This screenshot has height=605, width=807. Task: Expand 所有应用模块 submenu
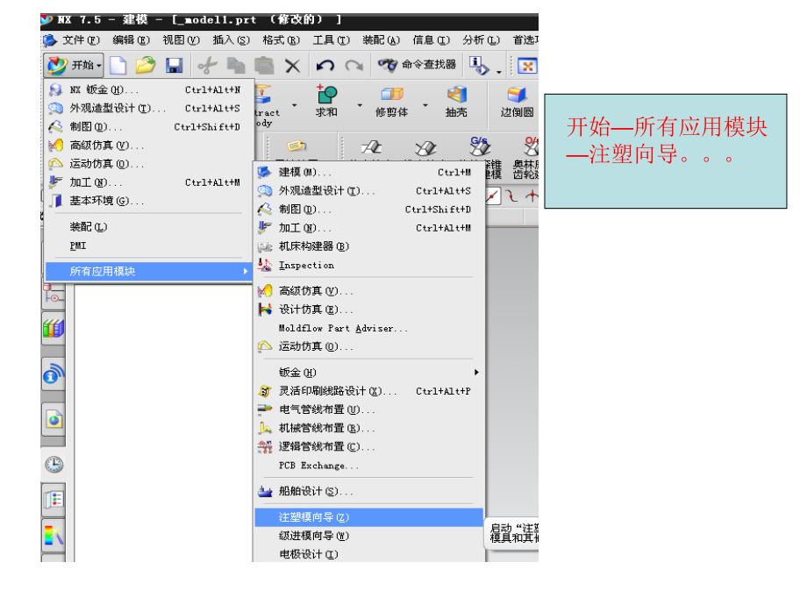point(149,271)
